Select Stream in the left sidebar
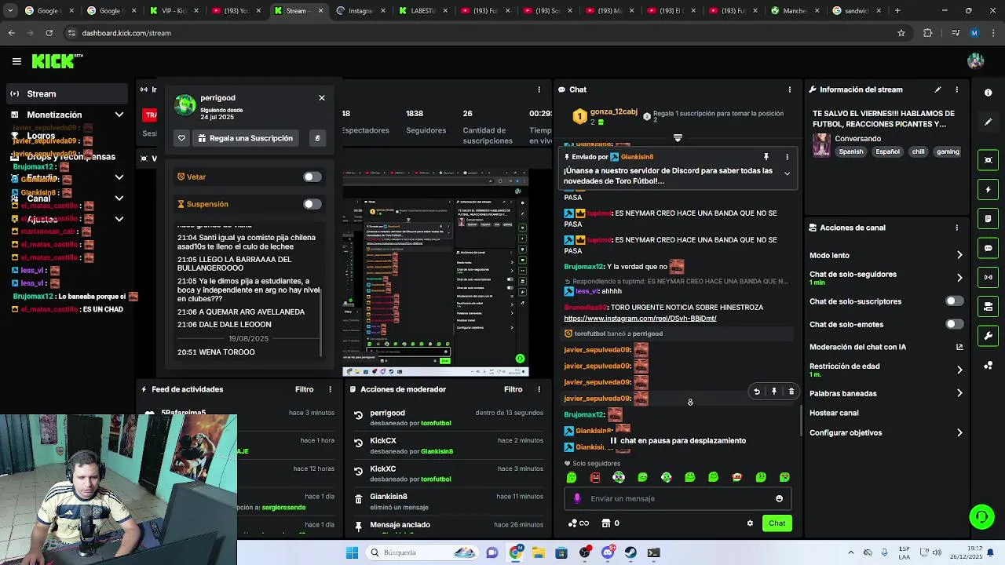1005x565 pixels. click(67, 94)
